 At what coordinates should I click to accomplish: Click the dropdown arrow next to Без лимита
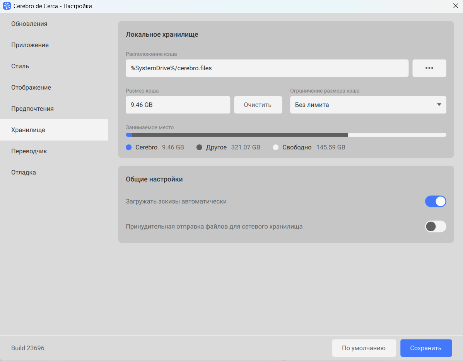point(439,105)
